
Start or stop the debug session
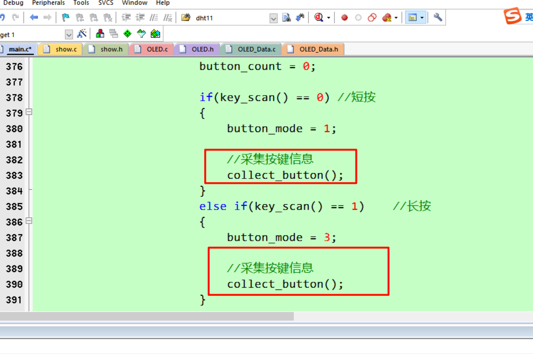pos(319,17)
